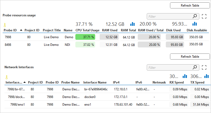The width and height of the screenshot is (211, 113).
Task: Click the Probe resources usage search magnifier icon
Action: (195, 17)
